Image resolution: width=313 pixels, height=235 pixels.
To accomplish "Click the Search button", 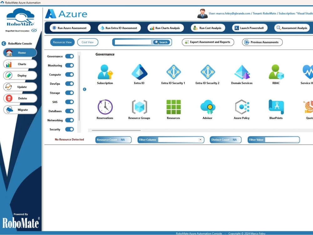I will [x=162, y=42].
